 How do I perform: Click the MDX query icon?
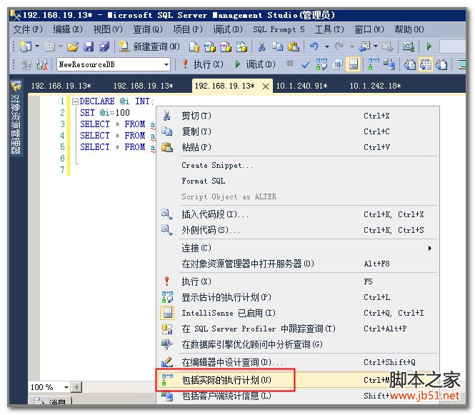(x=209, y=46)
